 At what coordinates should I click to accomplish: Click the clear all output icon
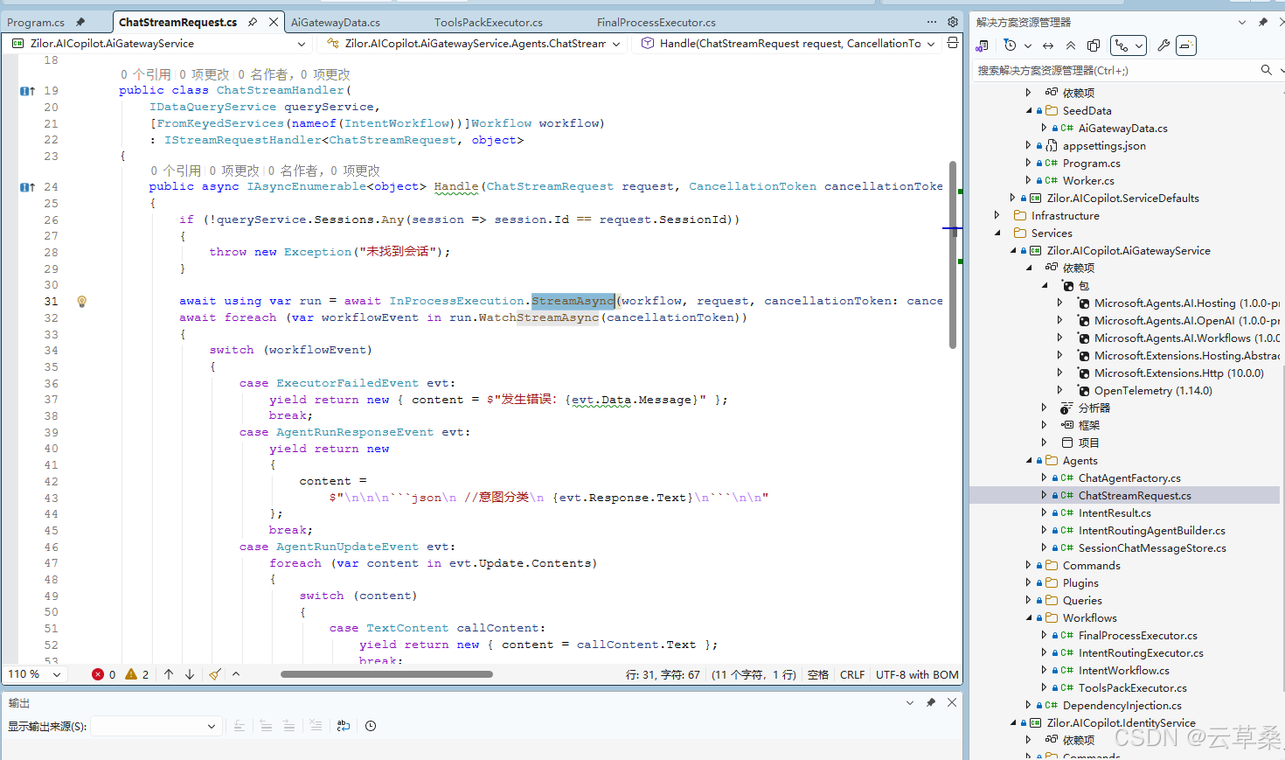(x=316, y=726)
